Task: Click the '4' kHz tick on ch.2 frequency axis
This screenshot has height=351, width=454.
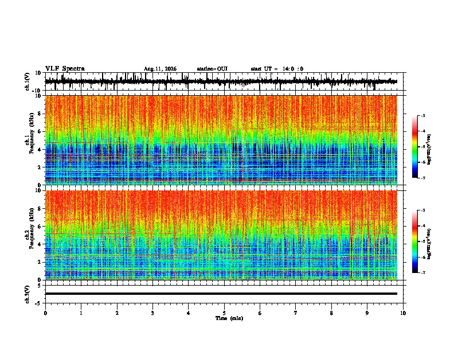Action: coord(40,244)
